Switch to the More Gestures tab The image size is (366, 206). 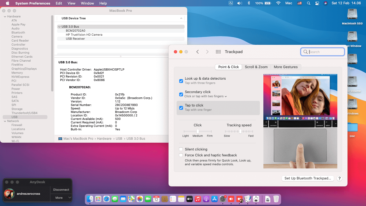point(286,67)
